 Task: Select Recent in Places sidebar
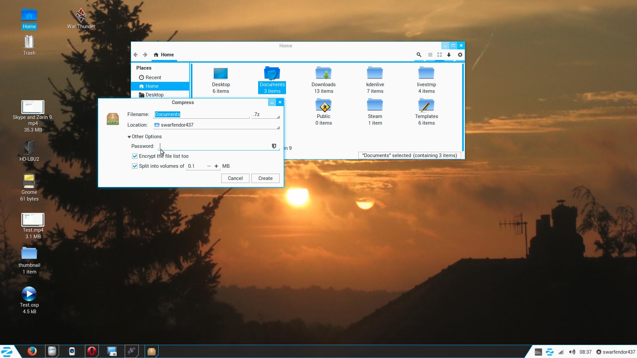point(153,78)
